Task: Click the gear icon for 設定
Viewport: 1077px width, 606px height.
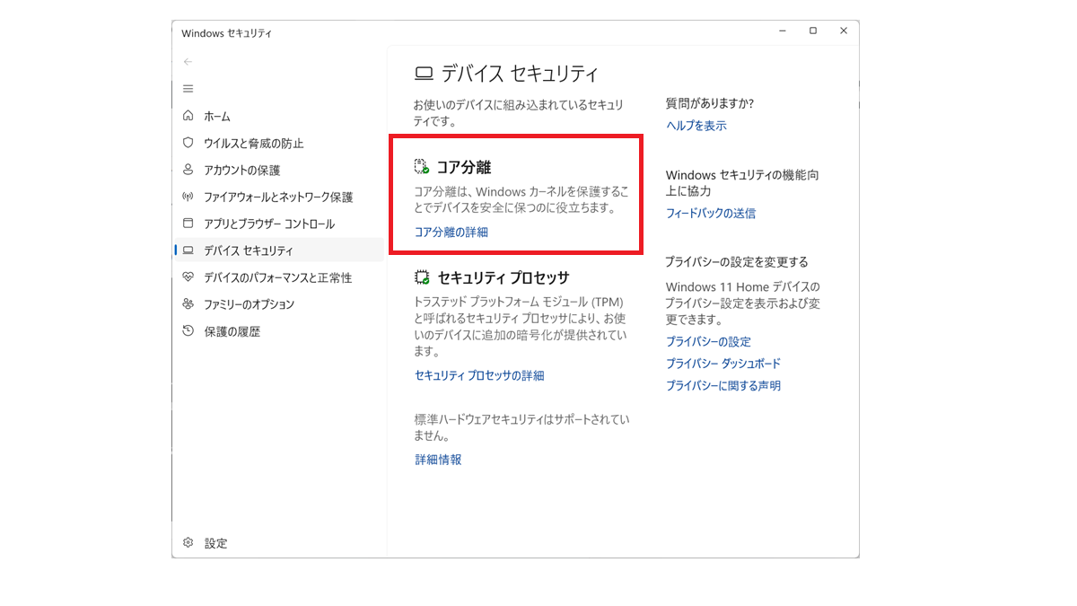Action: [x=188, y=543]
